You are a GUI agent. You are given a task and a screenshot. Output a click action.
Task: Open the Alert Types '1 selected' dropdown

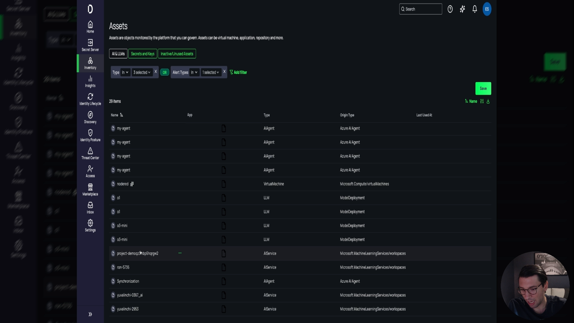(211, 72)
